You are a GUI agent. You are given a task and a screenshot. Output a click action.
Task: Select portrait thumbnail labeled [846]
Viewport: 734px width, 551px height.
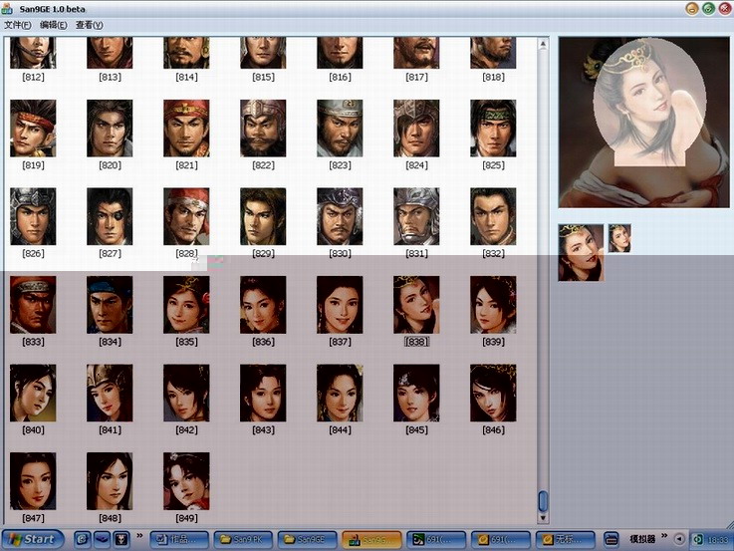(493, 393)
